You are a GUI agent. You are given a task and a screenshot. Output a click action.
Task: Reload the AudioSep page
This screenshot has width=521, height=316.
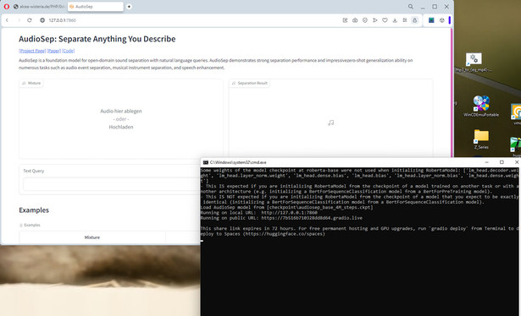point(30,20)
